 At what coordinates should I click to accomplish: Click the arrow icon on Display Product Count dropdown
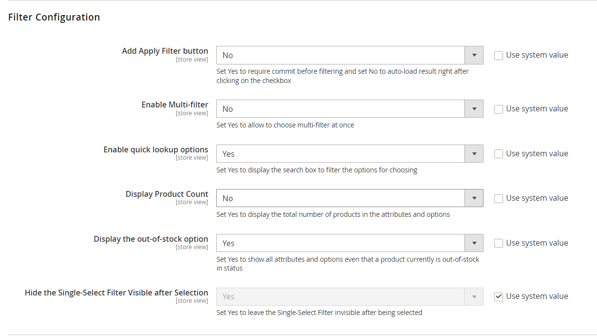tap(474, 198)
